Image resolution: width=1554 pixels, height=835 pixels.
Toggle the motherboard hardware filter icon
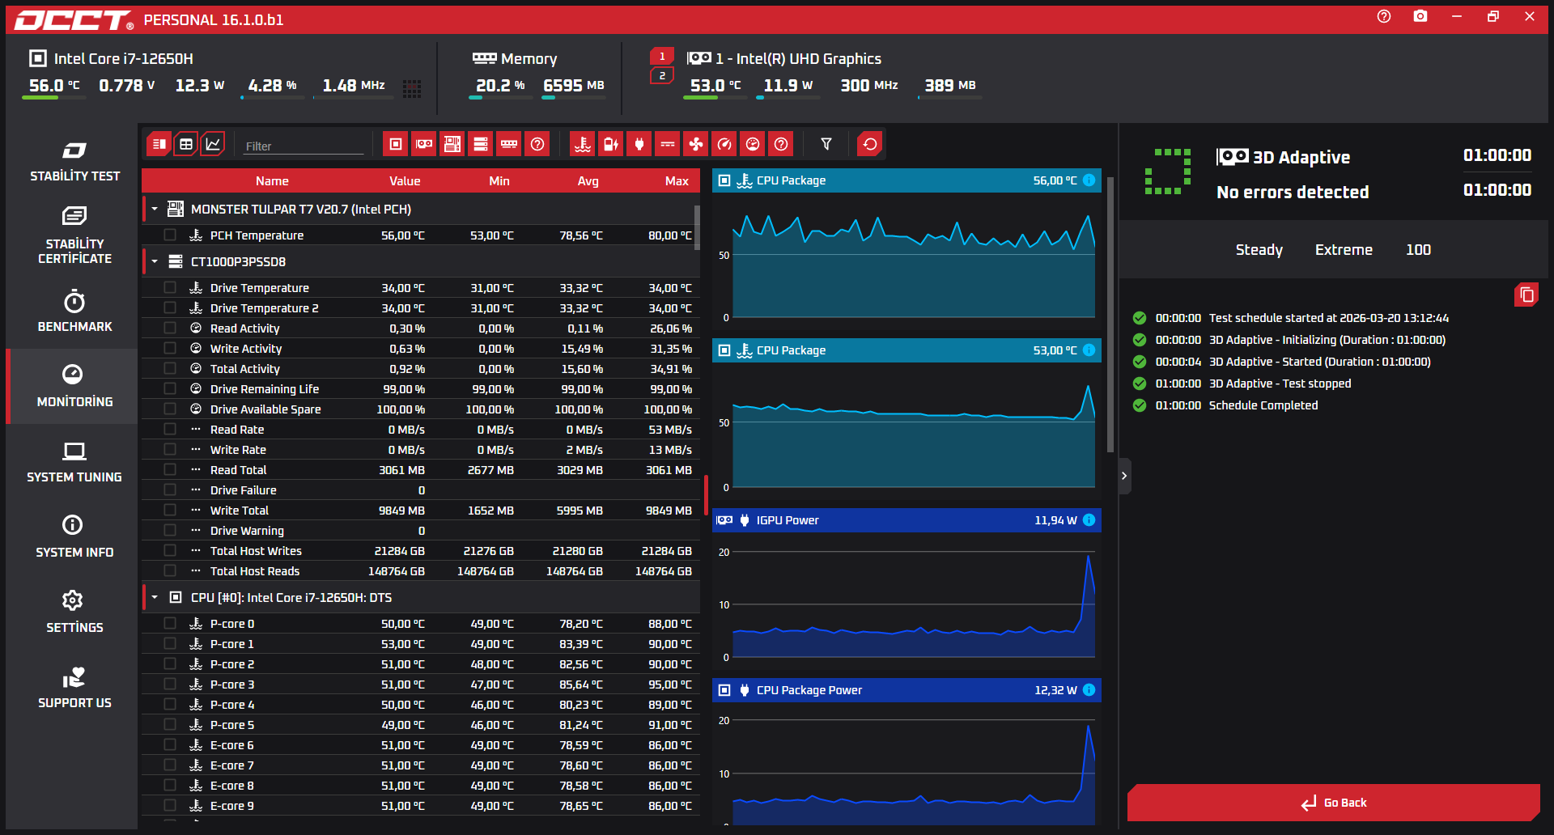click(x=452, y=144)
